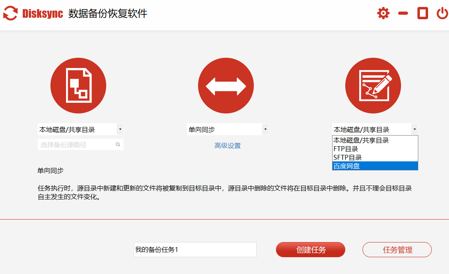Image resolution: width=449 pixels, height=274 pixels.
Task: Expand the backup source type dropdown
Action: 120,129
